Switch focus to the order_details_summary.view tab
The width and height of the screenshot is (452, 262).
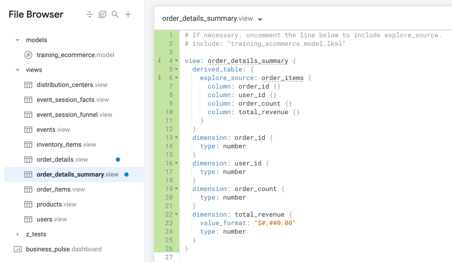pos(208,18)
